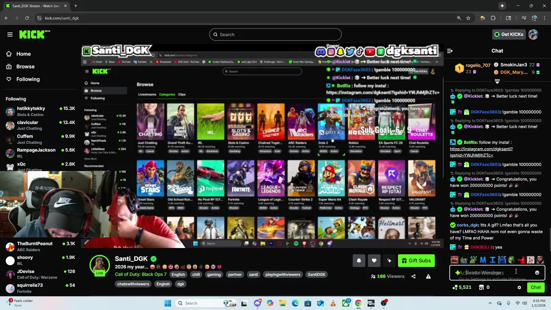The width and height of the screenshot is (551, 310).
Task: Click SmokinJan3 on chat leaderboard
Action: click(x=514, y=65)
